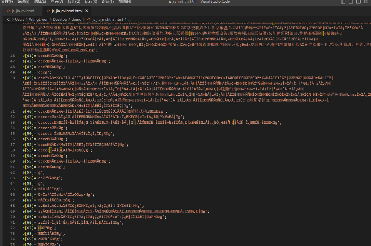Click the code line starting e[63]=

tap(83, 206)
